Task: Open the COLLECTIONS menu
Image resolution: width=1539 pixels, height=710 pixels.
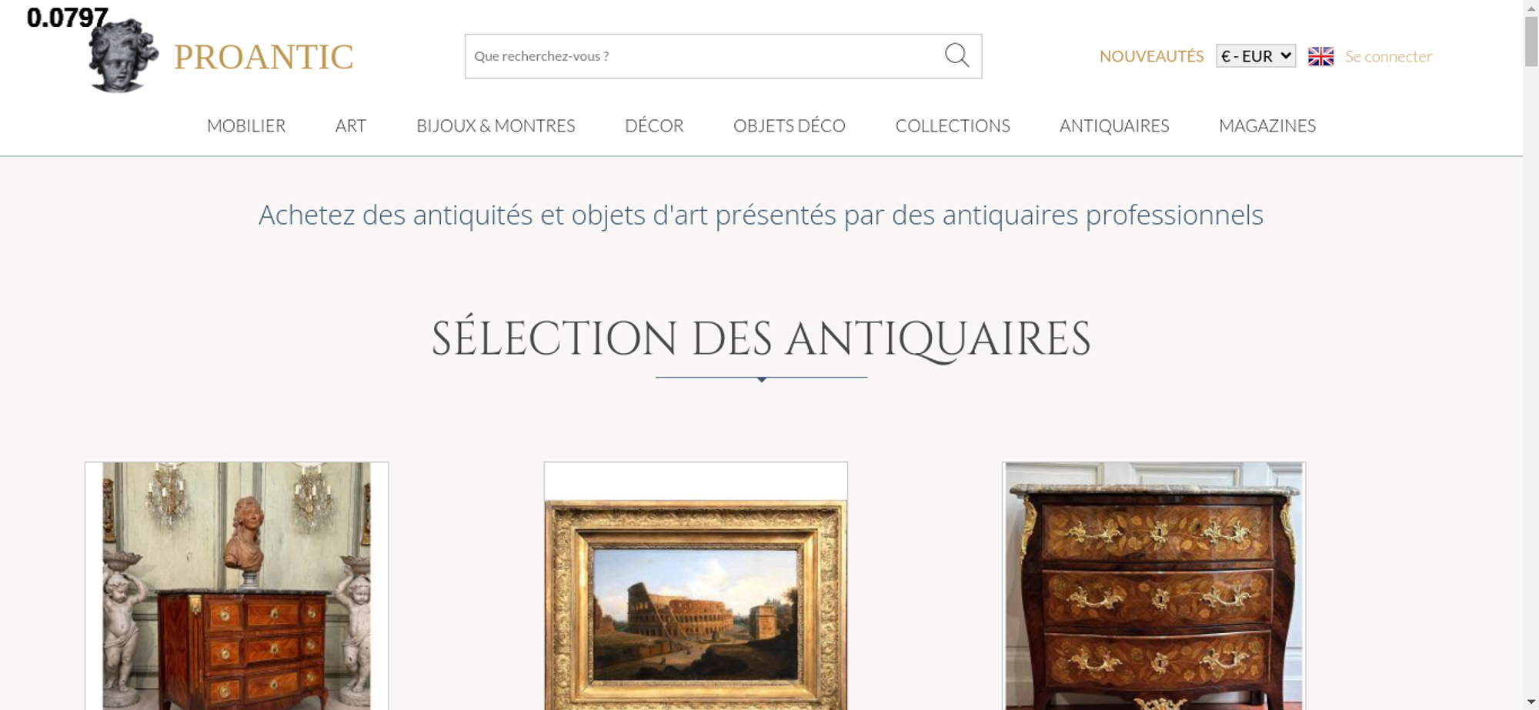Action: coord(953,125)
